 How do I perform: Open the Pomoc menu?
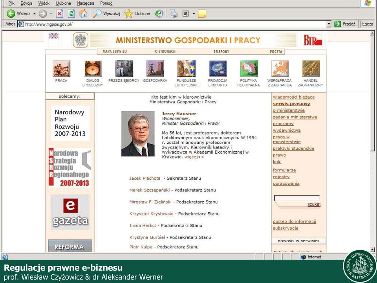106,3
